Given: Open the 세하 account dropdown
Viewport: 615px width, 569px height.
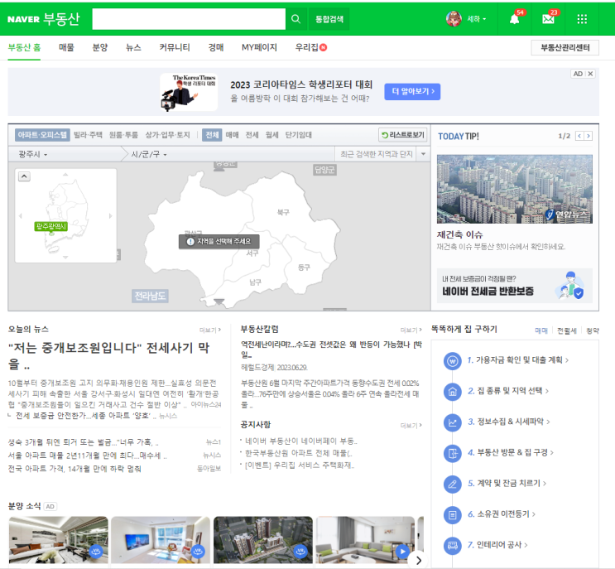Looking at the screenshot, I should [x=476, y=19].
